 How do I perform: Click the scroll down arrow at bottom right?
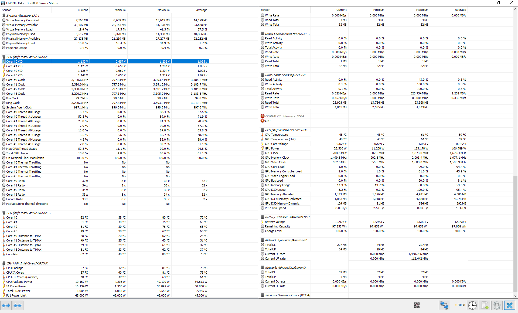click(515, 296)
